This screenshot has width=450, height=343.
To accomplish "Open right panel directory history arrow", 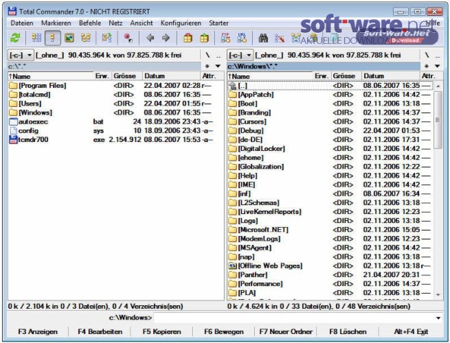I will (437, 66).
